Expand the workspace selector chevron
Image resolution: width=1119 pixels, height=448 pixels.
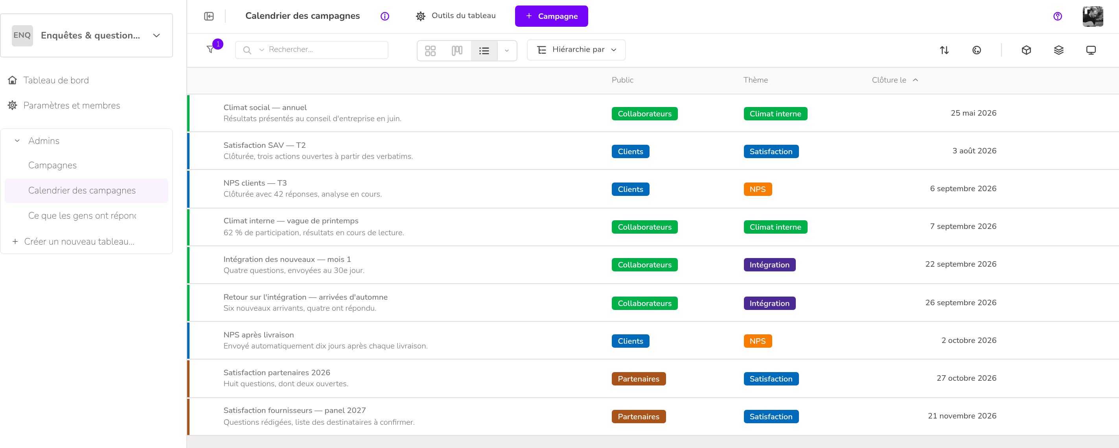click(x=157, y=35)
